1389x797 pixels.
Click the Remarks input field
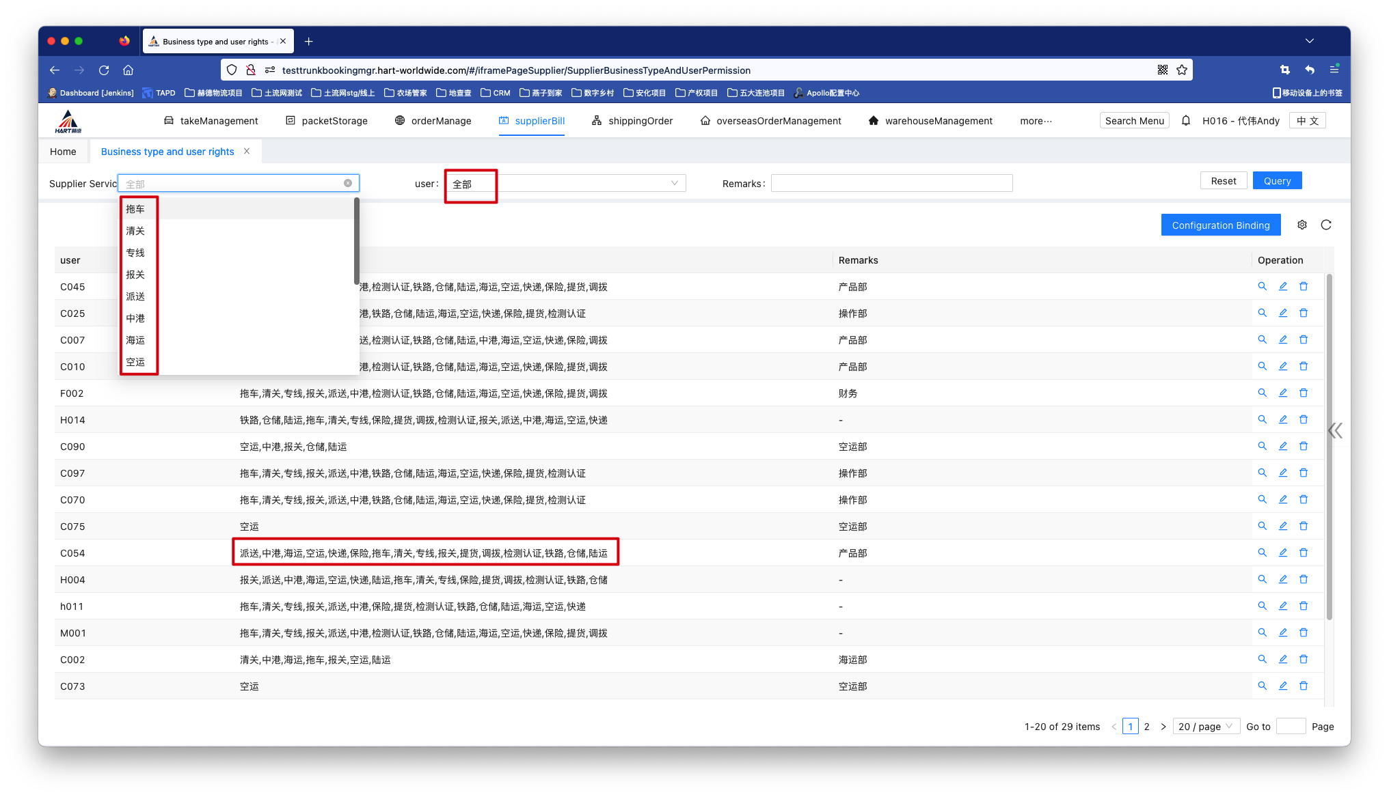click(x=891, y=183)
